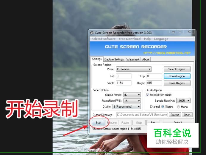Close the Cute Screen Recorder window
Viewport: 206px width, 155px height.
[x=189, y=32]
